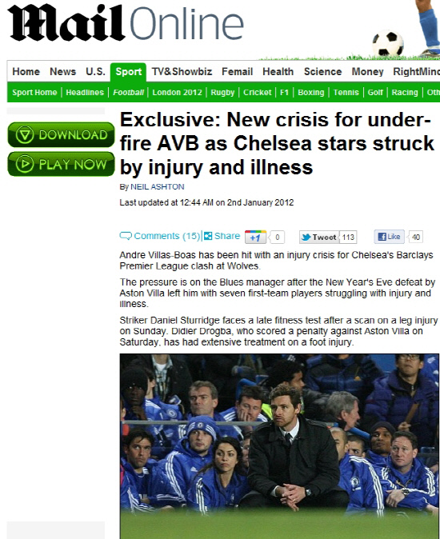The image size is (440, 539).
Task: Open the Comments (15) link
Action: (166, 236)
